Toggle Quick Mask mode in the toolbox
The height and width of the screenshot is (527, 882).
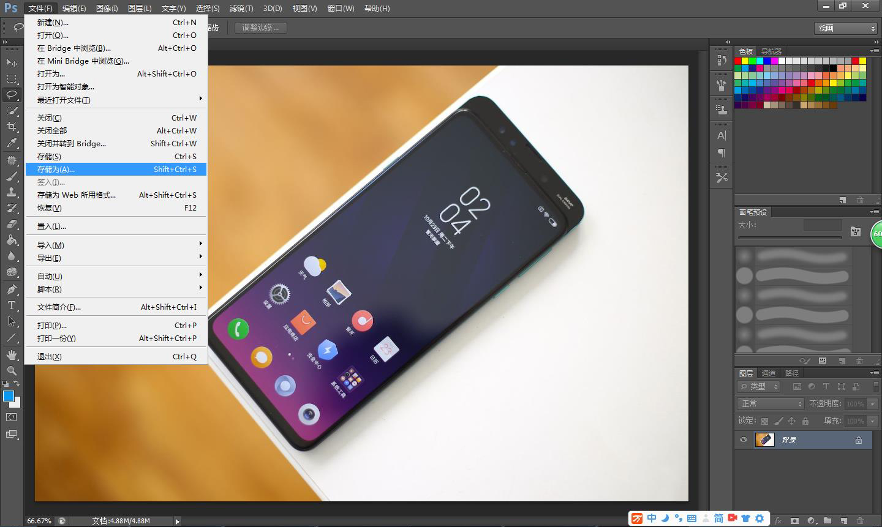click(x=11, y=417)
